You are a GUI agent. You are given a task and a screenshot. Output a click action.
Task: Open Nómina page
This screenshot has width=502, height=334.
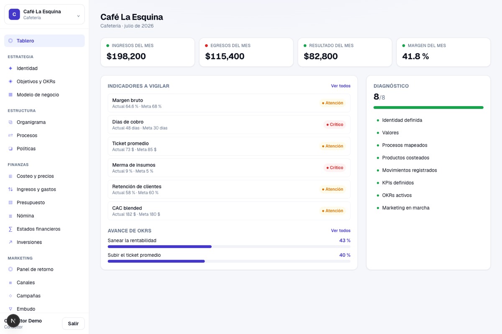coord(44,216)
